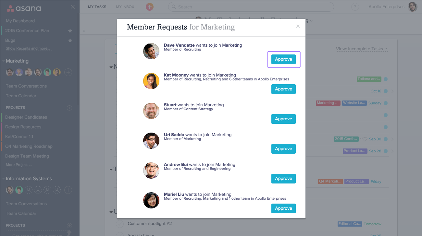The image size is (422, 236).
Task: Switch to the My Tasks tab
Action: (97, 7)
